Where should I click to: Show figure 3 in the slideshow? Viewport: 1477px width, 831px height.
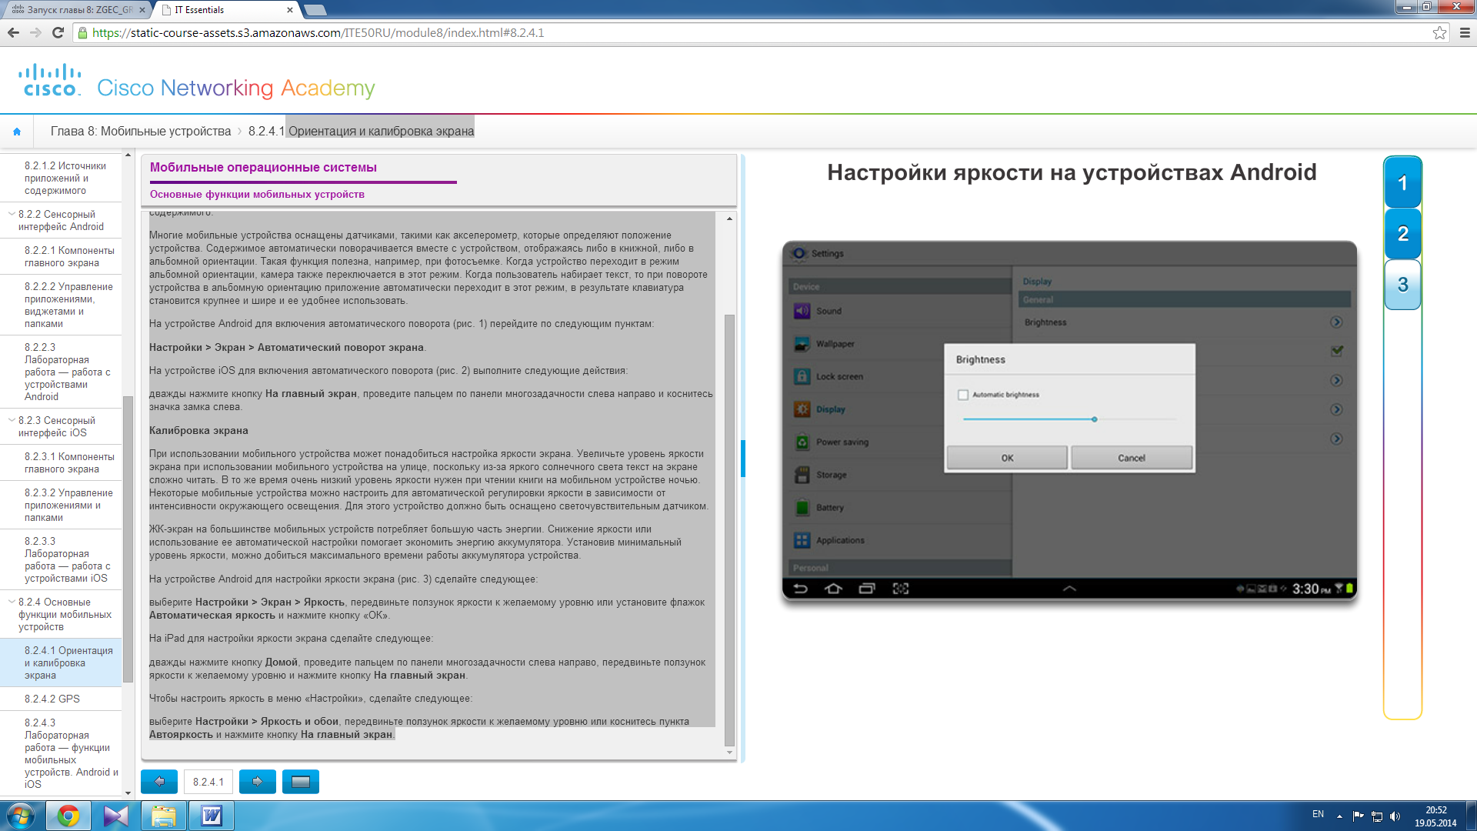pyautogui.click(x=1402, y=285)
